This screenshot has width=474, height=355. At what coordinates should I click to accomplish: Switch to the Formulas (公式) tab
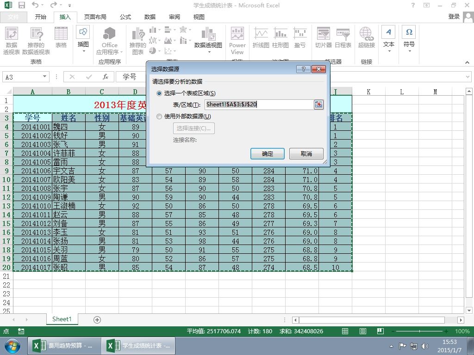[x=125, y=17]
